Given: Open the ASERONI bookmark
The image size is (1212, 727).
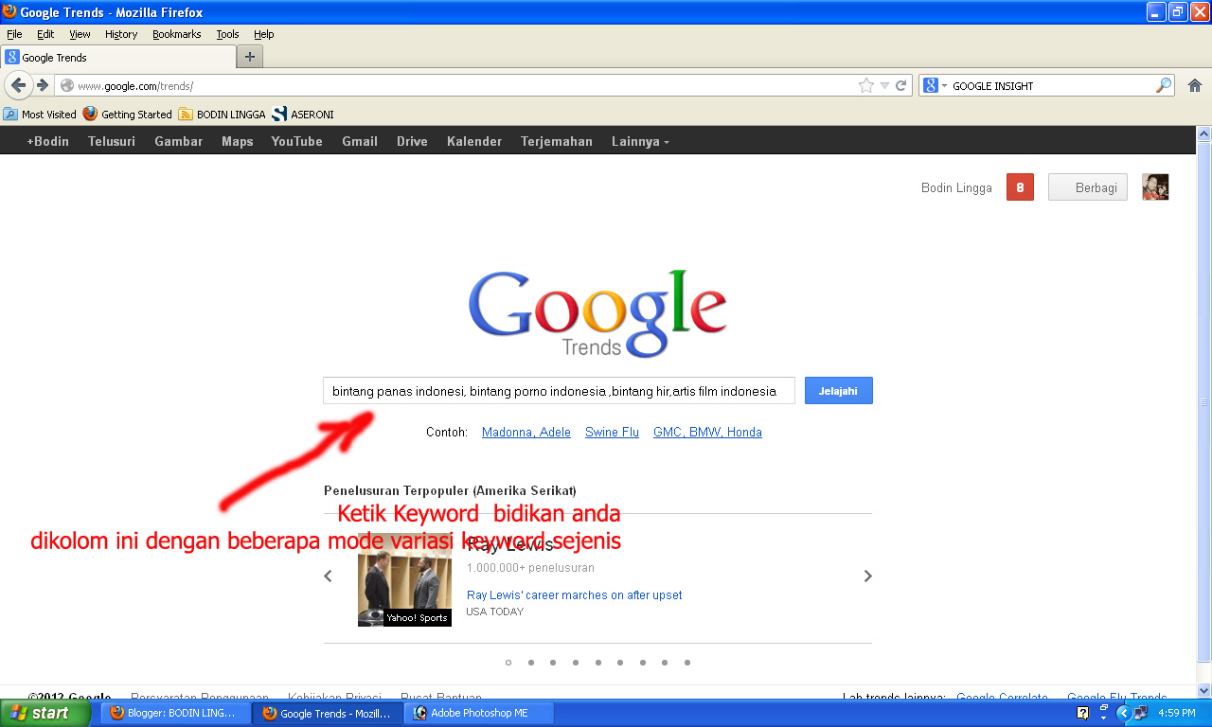Looking at the screenshot, I should 303,115.
